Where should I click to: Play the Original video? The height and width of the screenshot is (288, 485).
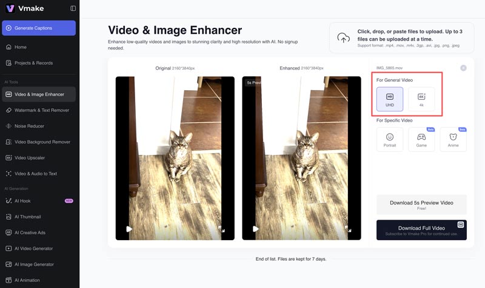[x=129, y=229]
